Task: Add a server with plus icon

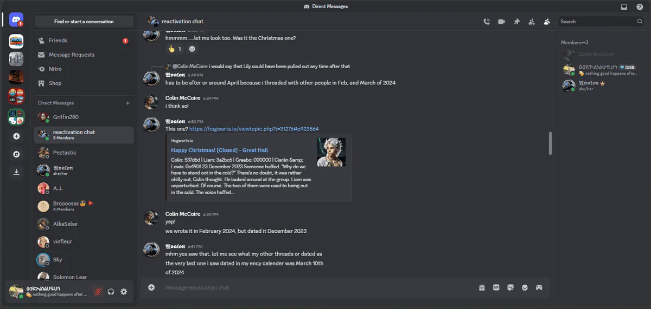Action: pos(16,136)
